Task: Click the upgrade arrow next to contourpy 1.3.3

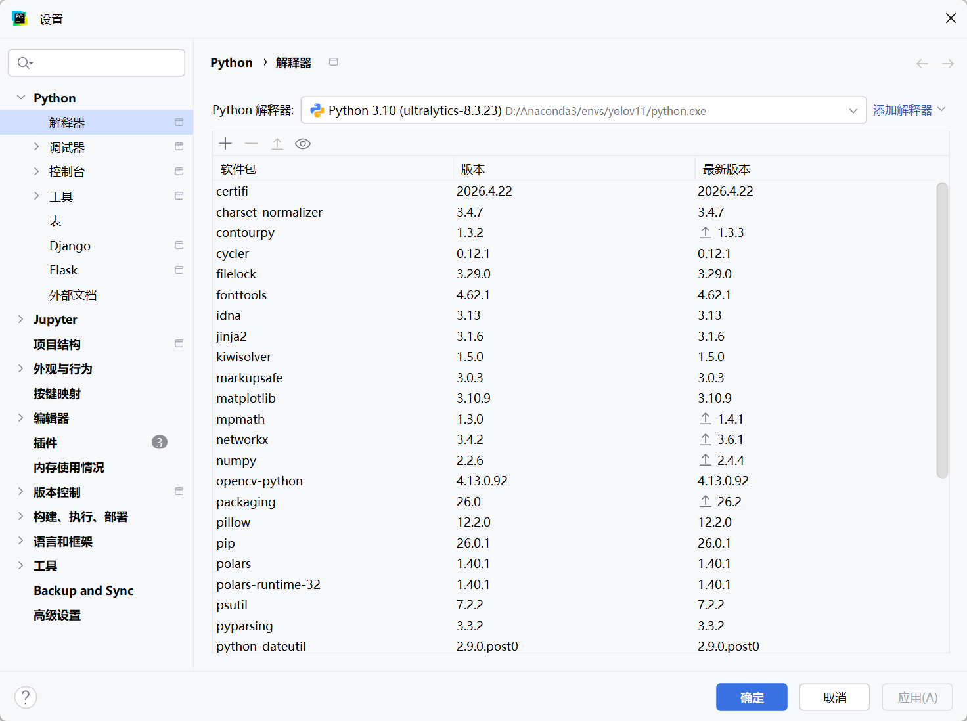Action: pyautogui.click(x=706, y=232)
